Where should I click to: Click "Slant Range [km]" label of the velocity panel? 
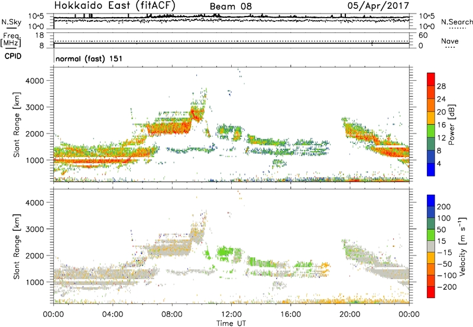(17, 247)
